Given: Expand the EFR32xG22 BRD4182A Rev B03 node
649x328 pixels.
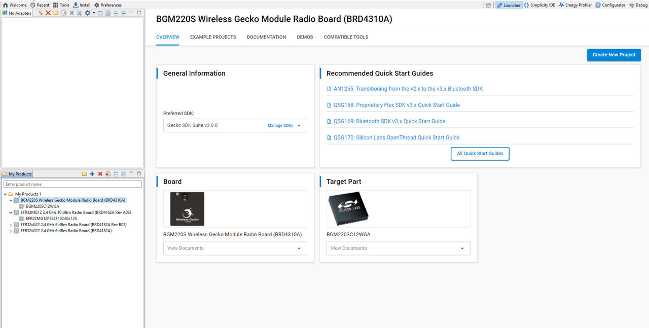Looking at the screenshot, I should click(11, 225).
